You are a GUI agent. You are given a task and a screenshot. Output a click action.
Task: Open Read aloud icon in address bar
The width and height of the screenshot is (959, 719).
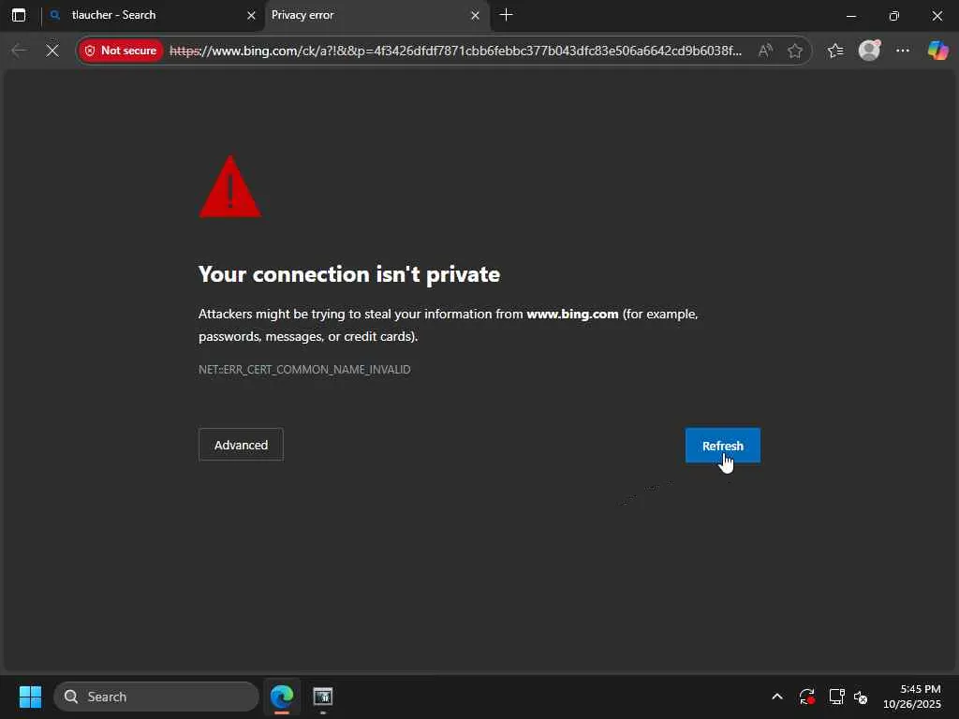click(765, 51)
